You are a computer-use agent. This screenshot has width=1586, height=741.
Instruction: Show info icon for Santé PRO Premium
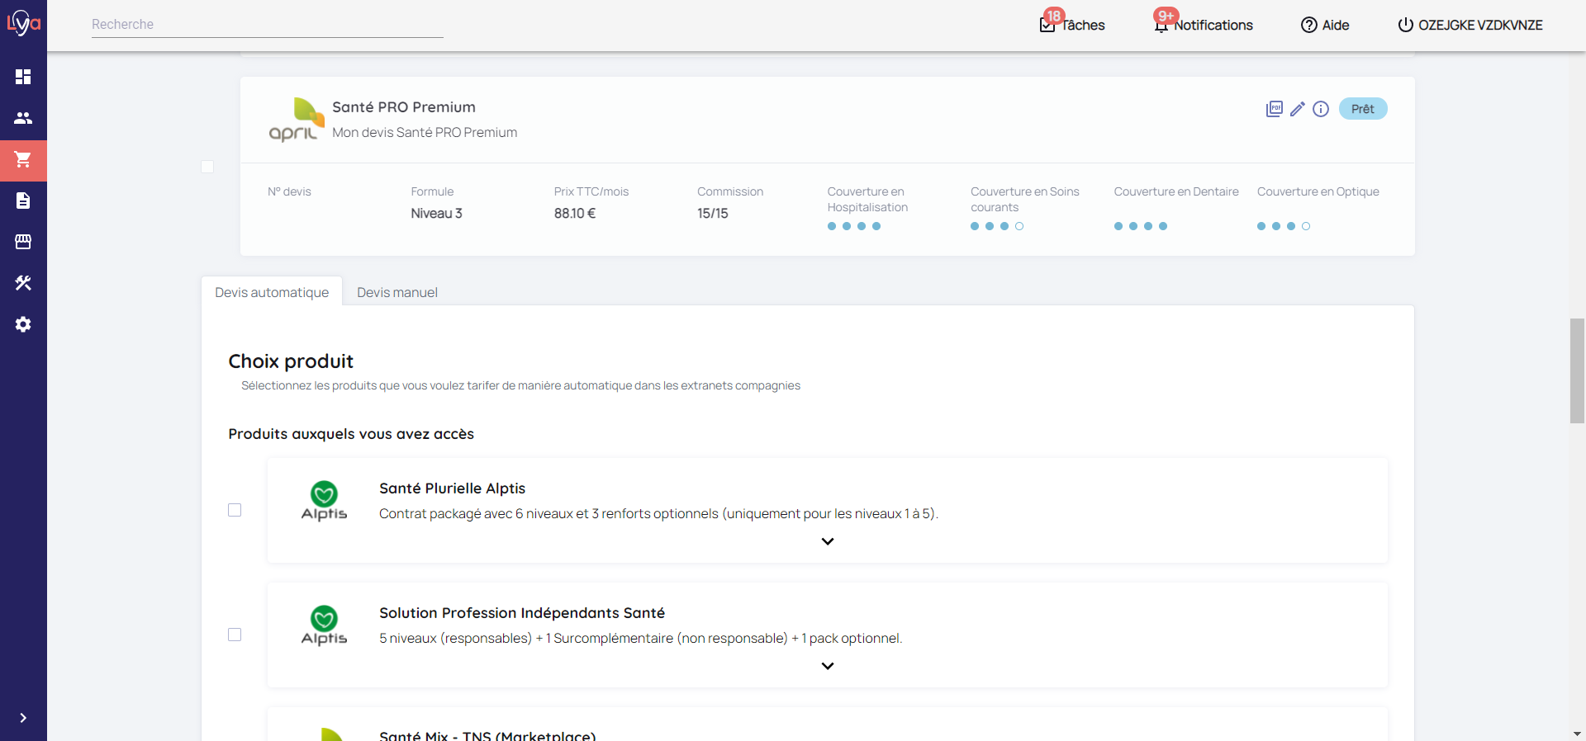click(1321, 109)
